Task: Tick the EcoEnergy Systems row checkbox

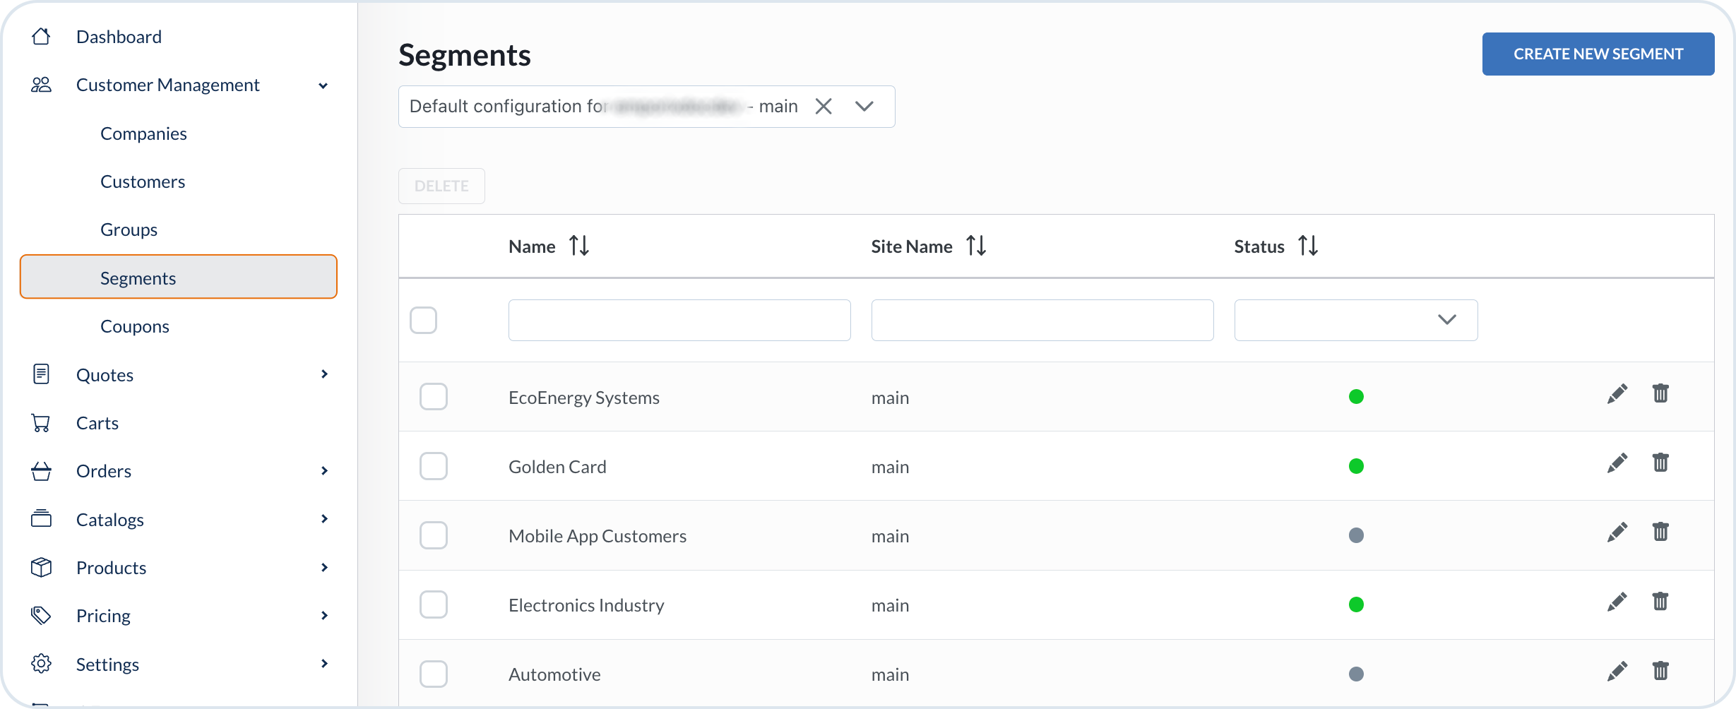Action: [x=434, y=397]
